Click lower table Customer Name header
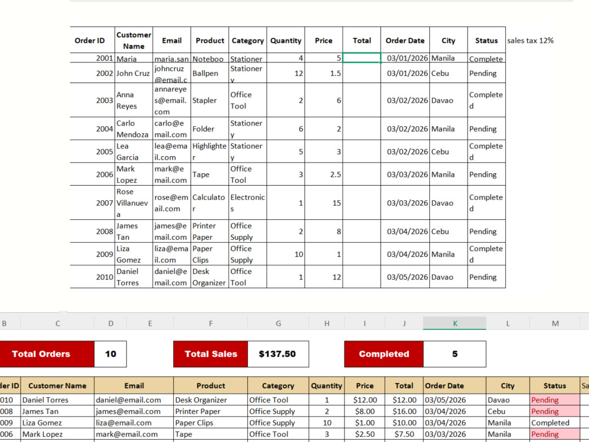This screenshot has width=589, height=442. point(58,385)
